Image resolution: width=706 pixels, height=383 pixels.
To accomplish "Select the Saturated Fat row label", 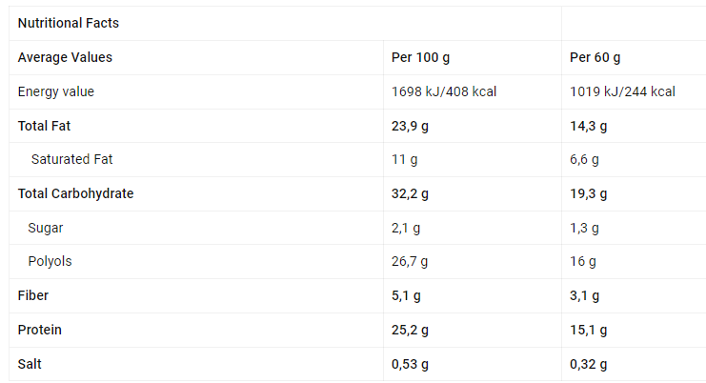I will click(72, 160).
